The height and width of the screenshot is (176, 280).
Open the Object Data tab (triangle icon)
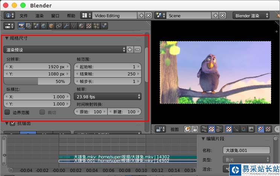coord(74,26)
